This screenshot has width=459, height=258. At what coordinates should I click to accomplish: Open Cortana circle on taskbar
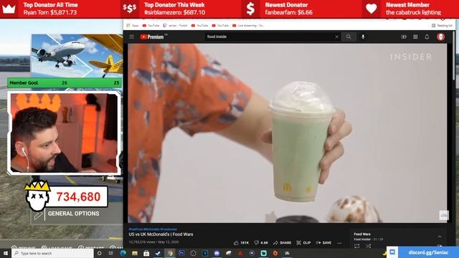coord(99,253)
